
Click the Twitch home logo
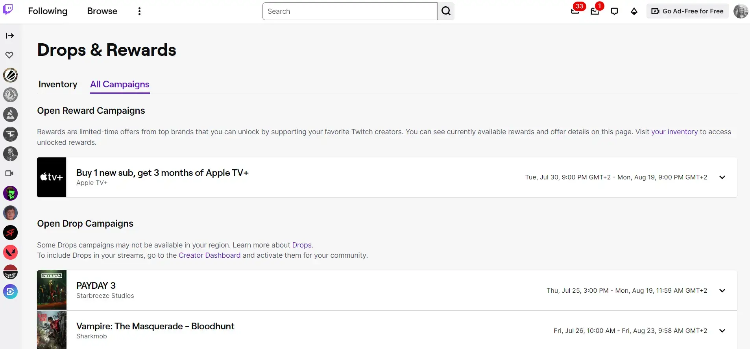point(8,9)
